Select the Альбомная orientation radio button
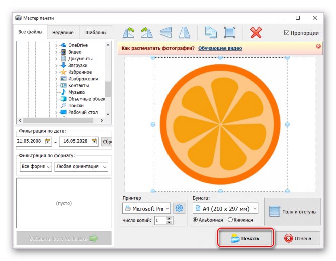The height and width of the screenshot is (261, 336). coord(195,220)
